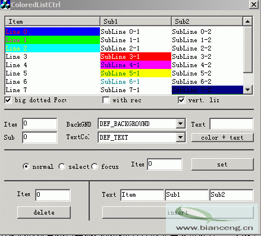Click the 'SubLine 2-2' cell
261x236 pixels.
coord(207,48)
